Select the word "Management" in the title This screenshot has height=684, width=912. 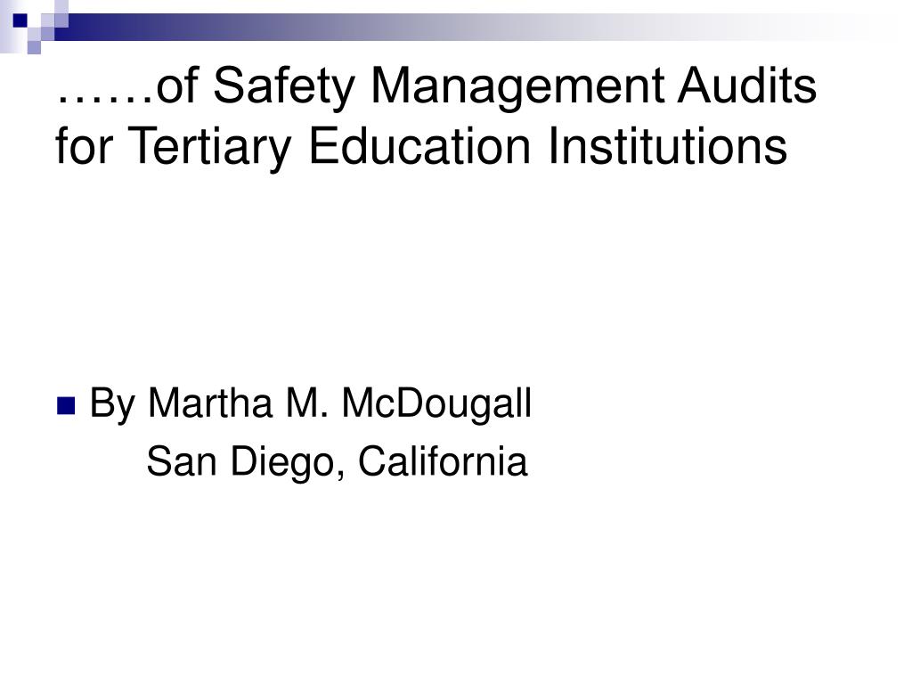tap(517, 87)
